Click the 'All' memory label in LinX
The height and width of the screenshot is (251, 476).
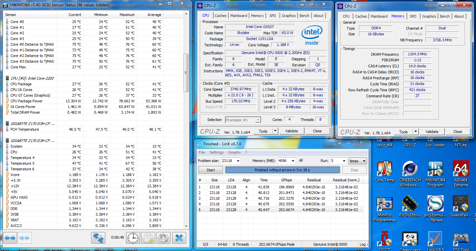tap(301, 160)
